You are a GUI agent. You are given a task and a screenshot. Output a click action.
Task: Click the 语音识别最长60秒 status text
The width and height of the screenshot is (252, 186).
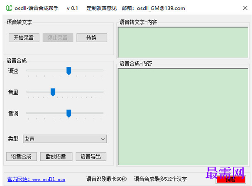(x=106, y=179)
